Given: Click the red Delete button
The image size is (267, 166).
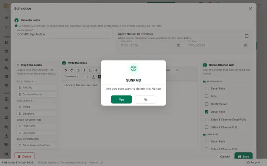Looking at the screenshot, I should pos(24,156).
